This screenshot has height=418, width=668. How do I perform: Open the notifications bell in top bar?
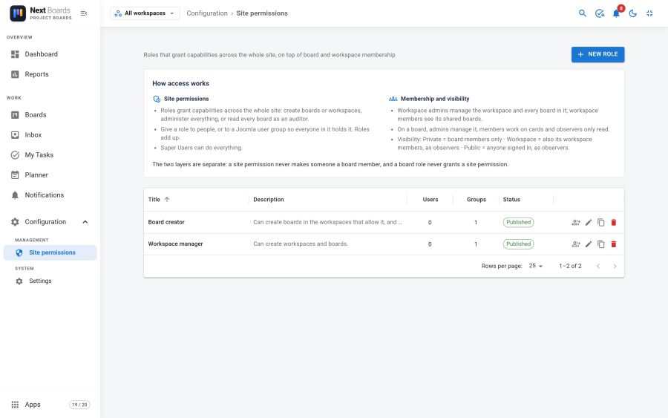[x=616, y=13]
